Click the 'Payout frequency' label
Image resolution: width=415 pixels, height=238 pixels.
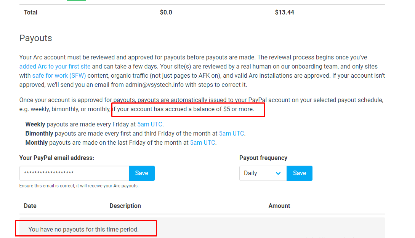click(263, 158)
